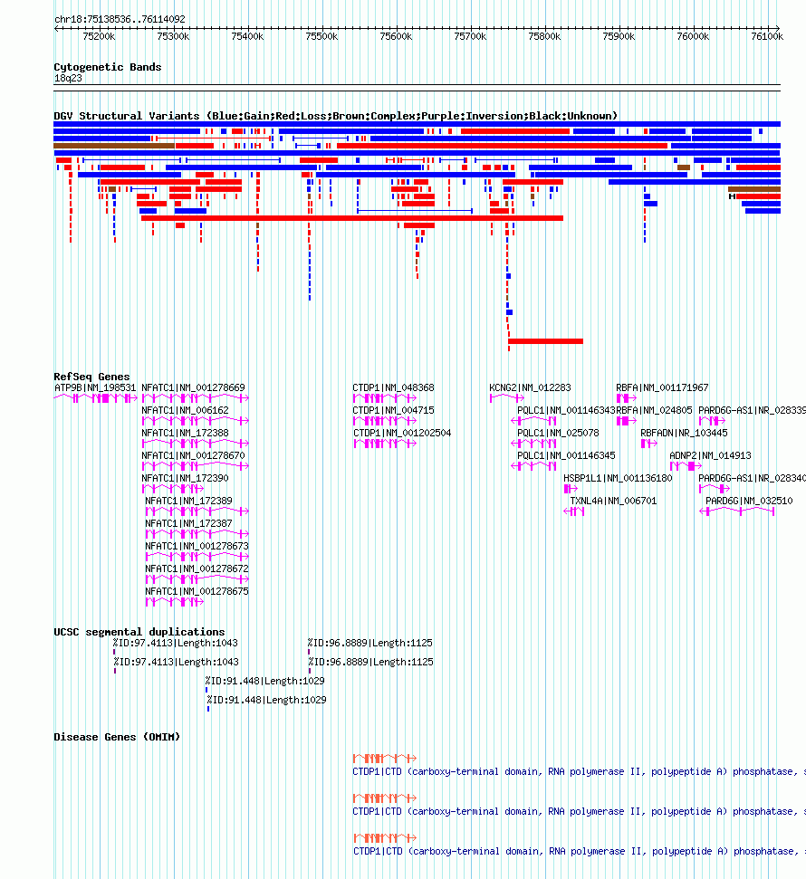This screenshot has height=879, width=806.
Task: Select ATP9B|NM_198531 gene label
Action: point(95,387)
